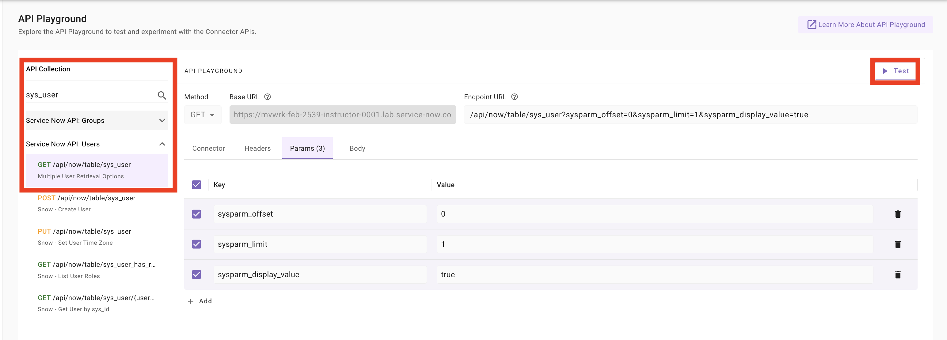The width and height of the screenshot is (947, 340).
Task: Switch to the Headers tab
Action: pos(257,148)
